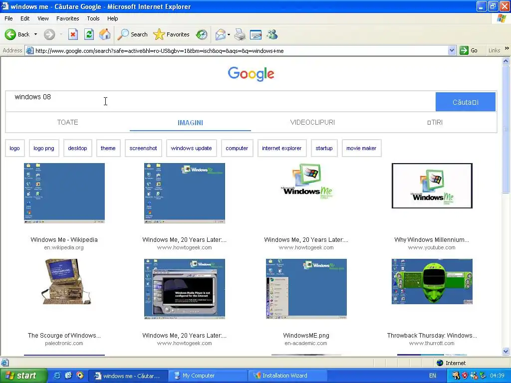
Task: Open the Installation Wizard taskbar button
Action: pyautogui.click(x=288, y=376)
